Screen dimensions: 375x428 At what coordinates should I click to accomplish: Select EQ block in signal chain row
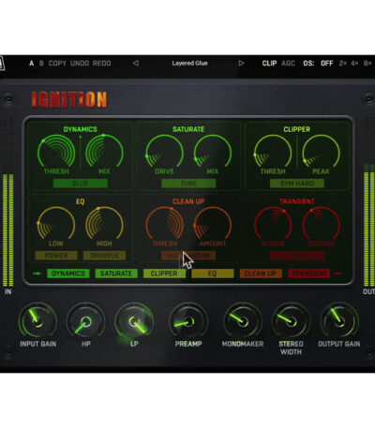pyautogui.click(x=213, y=273)
